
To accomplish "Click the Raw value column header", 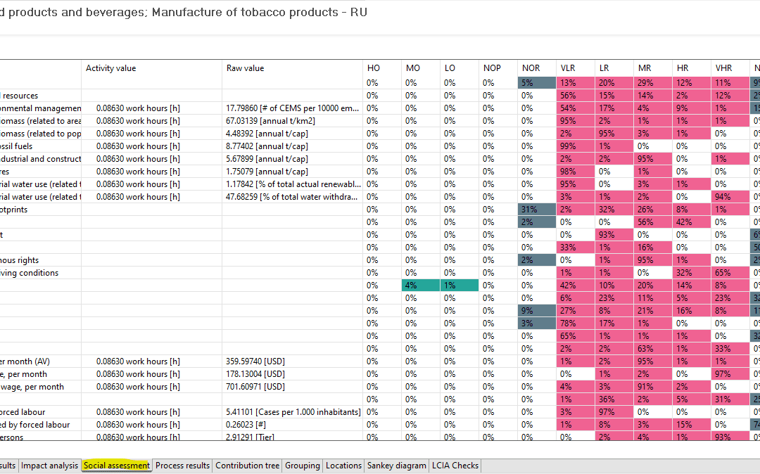I will pyautogui.click(x=245, y=68).
